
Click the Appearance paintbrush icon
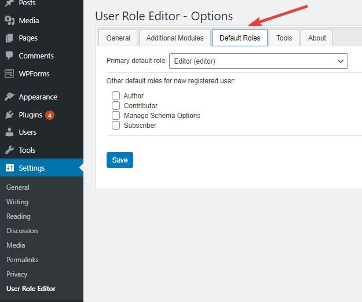pos(10,97)
